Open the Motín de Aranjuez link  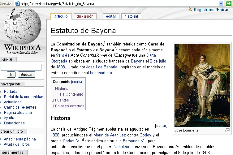[110, 135]
